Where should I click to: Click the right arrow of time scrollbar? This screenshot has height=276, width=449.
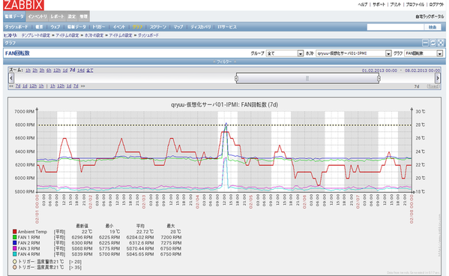[x=438, y=78]
